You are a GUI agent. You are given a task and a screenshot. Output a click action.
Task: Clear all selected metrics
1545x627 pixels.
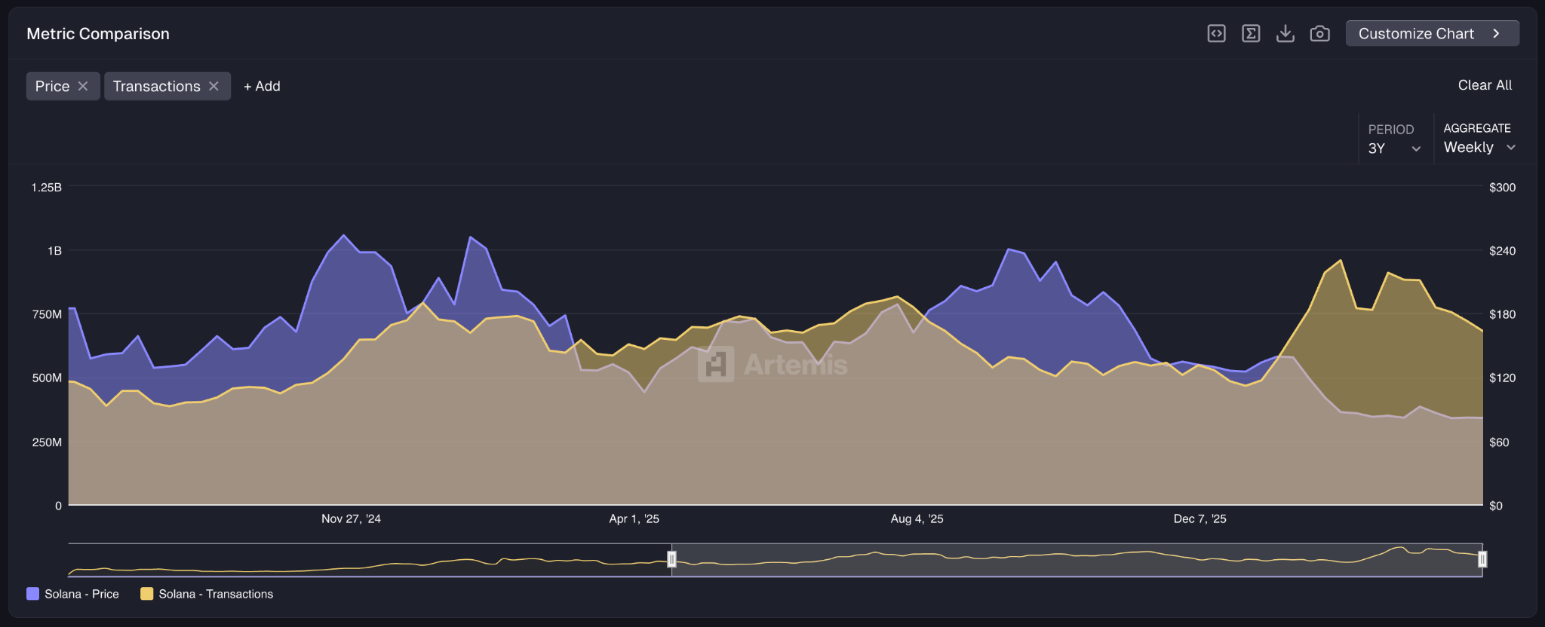(1485, 85)
